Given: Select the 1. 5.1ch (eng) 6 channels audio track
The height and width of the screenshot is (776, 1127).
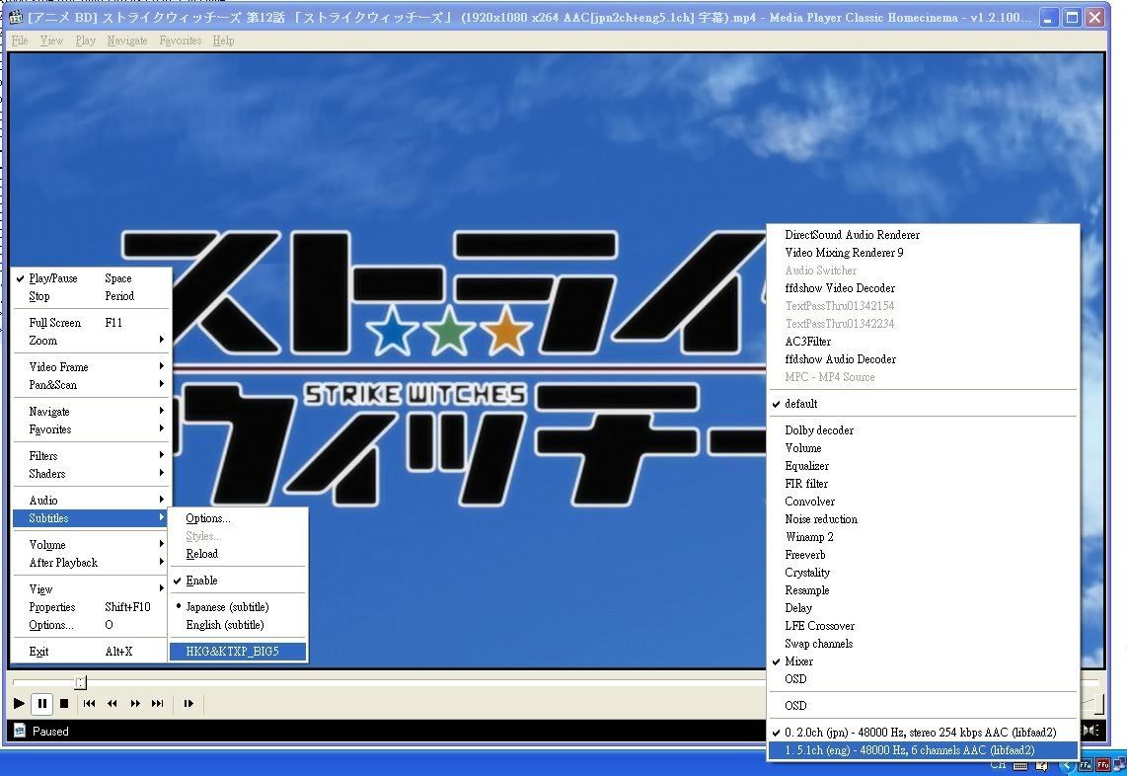Looking at the screenshot, I should [923, 750].
